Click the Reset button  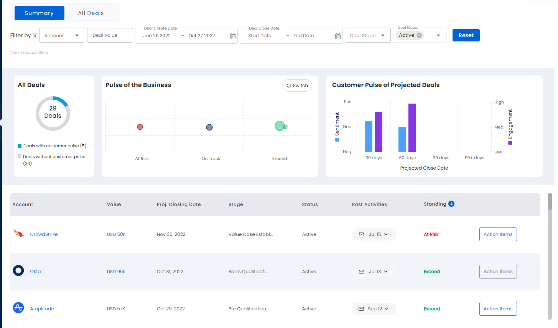click(x=466, y=35)
